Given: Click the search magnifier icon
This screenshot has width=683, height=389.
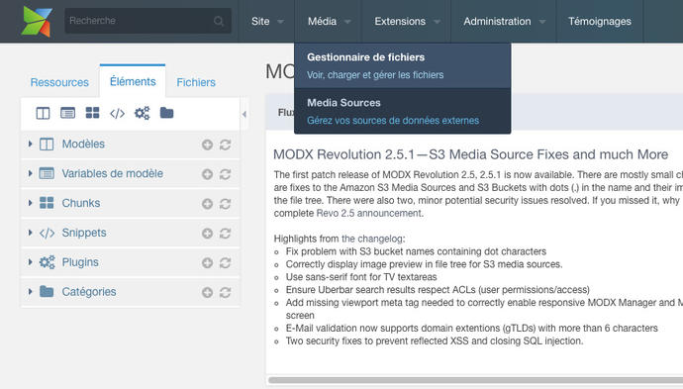Looking at the screenshot, I should pos(219,21).
